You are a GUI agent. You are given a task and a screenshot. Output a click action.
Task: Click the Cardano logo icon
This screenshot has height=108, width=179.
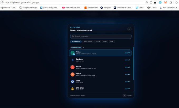72,60
